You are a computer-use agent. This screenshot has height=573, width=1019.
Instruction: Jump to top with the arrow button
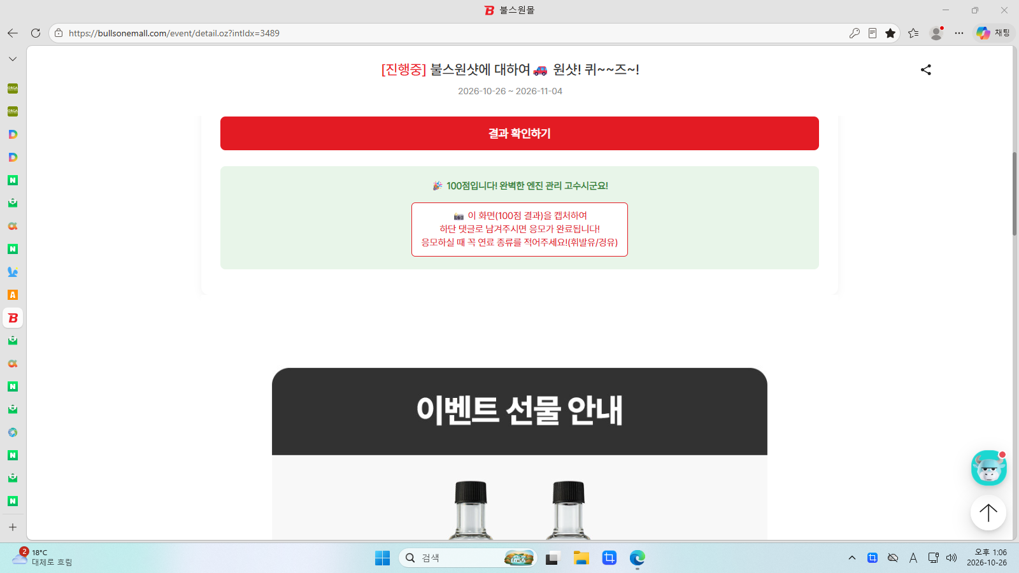(x=988, y=513)
